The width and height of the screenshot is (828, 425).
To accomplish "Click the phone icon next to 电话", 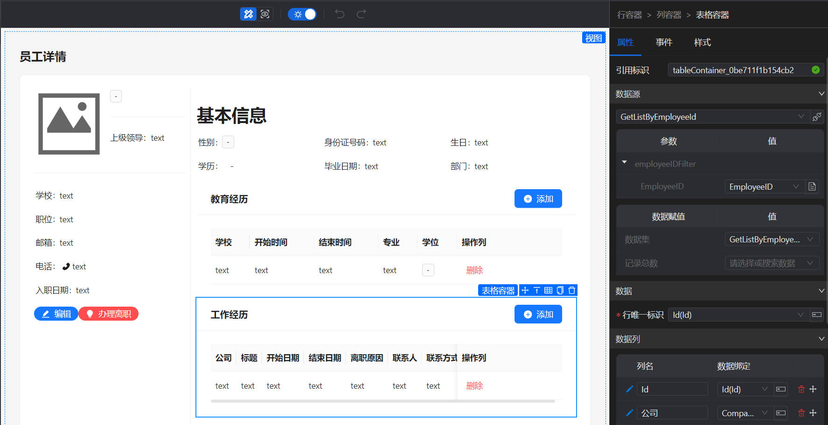I will 66,267.
